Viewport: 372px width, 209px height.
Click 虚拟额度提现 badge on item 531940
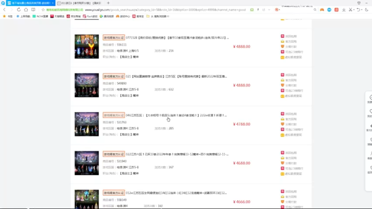point(292,174)
